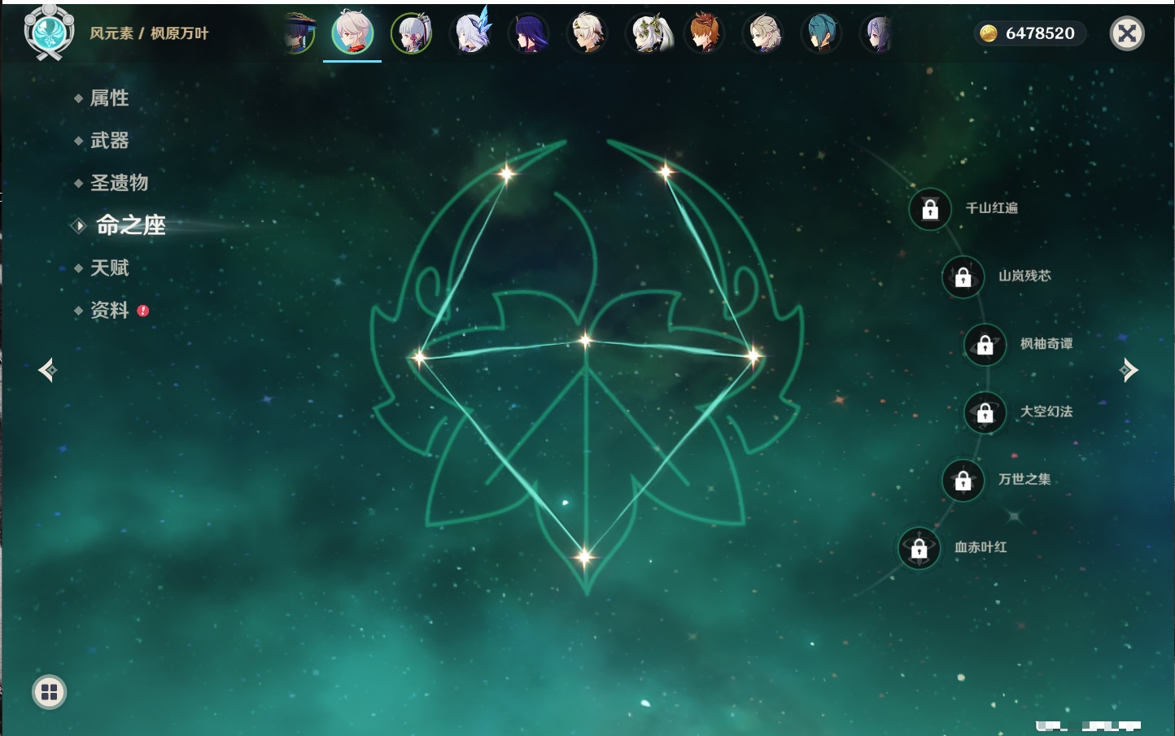Click the Anemo element emblem icon
The width and height of the screenshot is (1175, 736).
(x=49, y=32)
